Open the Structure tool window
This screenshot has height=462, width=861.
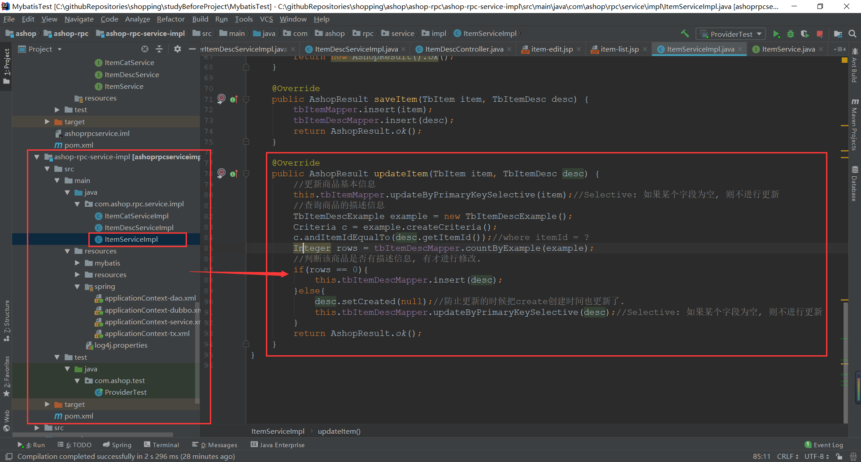tap(6, 321)
